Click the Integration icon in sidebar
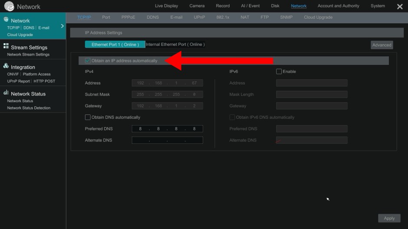The height and width of the screenshot is (229, 408). pos(6,66)
